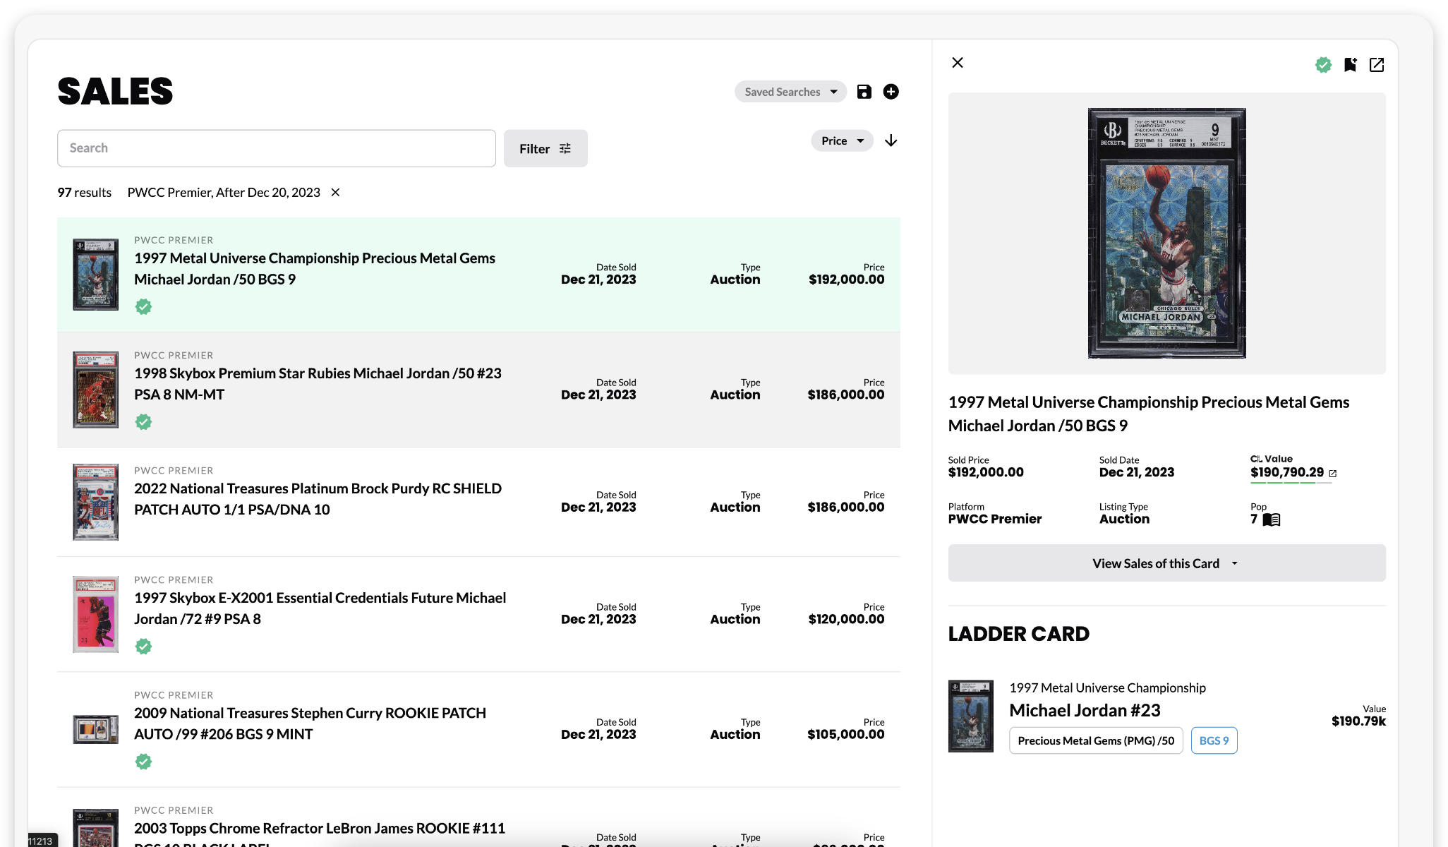1448x847 pixels.
Task: Select the 1997 Metal Universe Jordan sale row
Action: [x=478, y=275]
